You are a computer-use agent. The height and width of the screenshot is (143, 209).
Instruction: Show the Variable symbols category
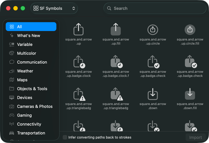(31, 44)
